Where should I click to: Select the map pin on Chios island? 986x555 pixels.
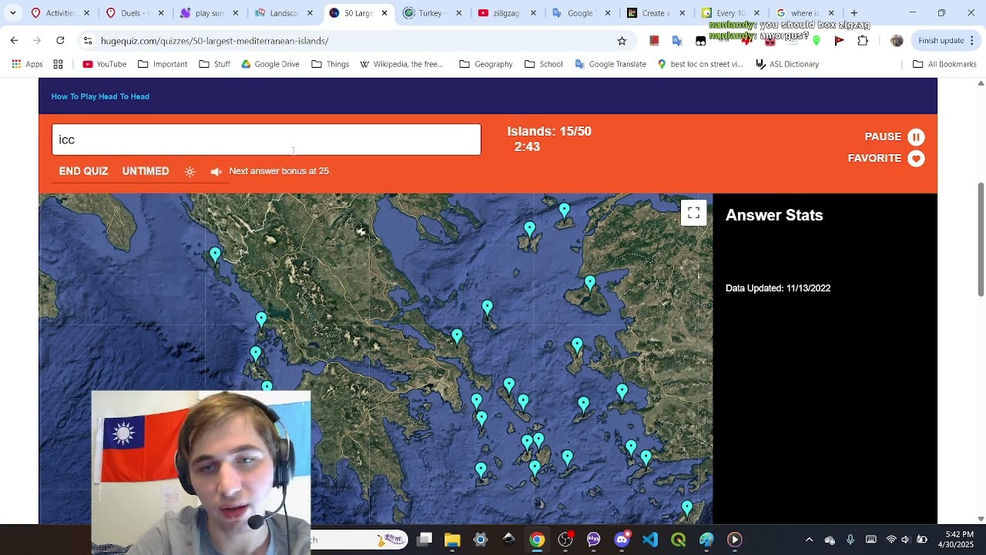tap(578, 345)
